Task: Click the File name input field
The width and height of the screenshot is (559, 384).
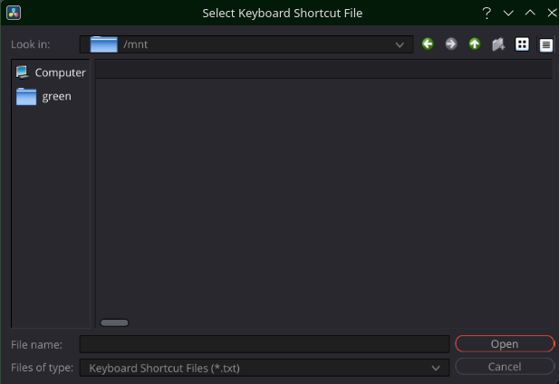Action: (x=265, y=344)
